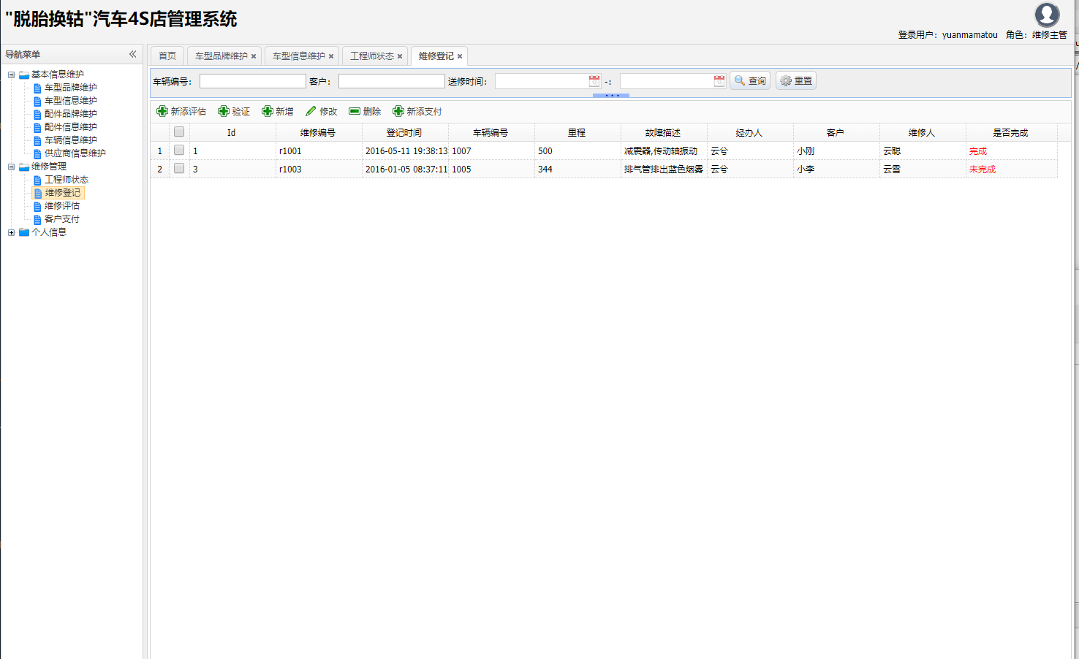Click the 修改 edit pencil button

322,111
